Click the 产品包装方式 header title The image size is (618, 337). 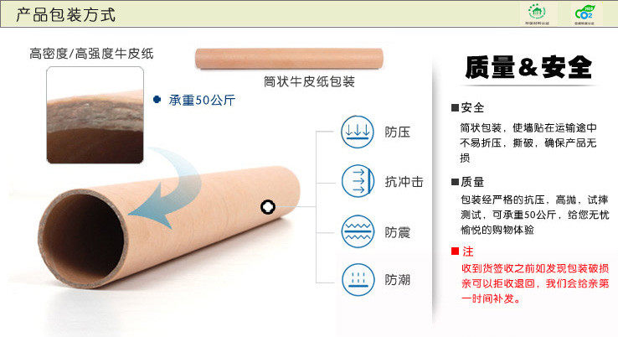click(x=65, y=15)
